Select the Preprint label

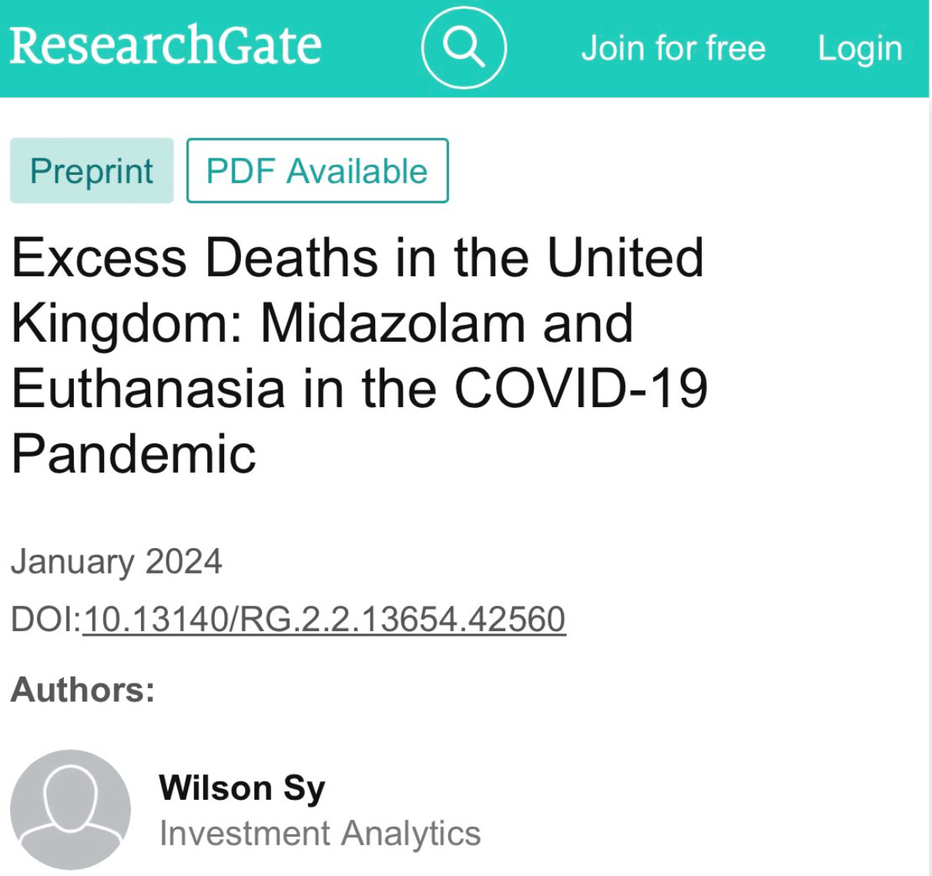91,170
